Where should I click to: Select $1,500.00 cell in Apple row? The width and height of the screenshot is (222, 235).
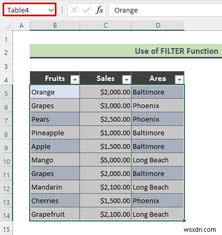click(106, 146)
